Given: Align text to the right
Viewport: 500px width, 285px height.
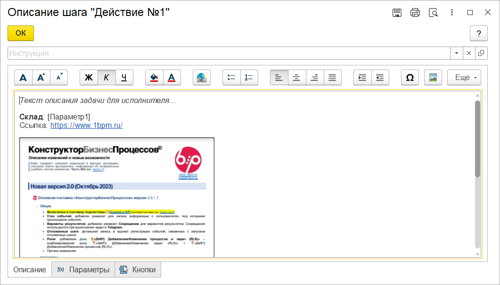Looking at the screenshot, I should [315, 78].
